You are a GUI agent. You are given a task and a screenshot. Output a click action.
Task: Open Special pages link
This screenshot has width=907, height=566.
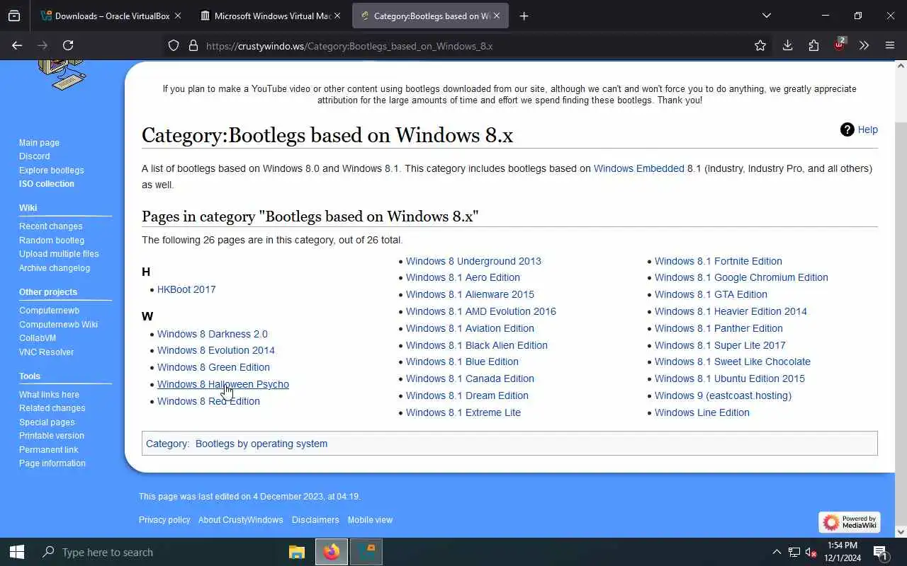[47, 422]
